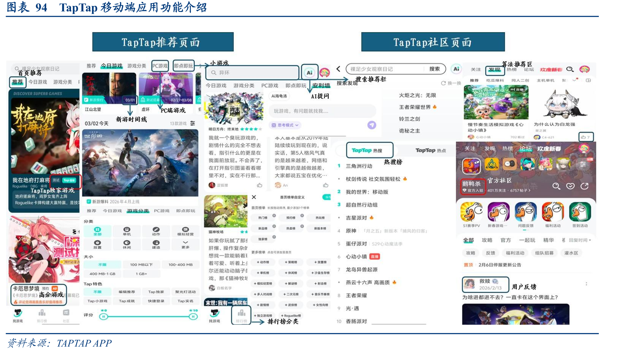
Task: Select the 模拟经营 category icon tile
Action: pyautogui.click(x=185, y=231)
